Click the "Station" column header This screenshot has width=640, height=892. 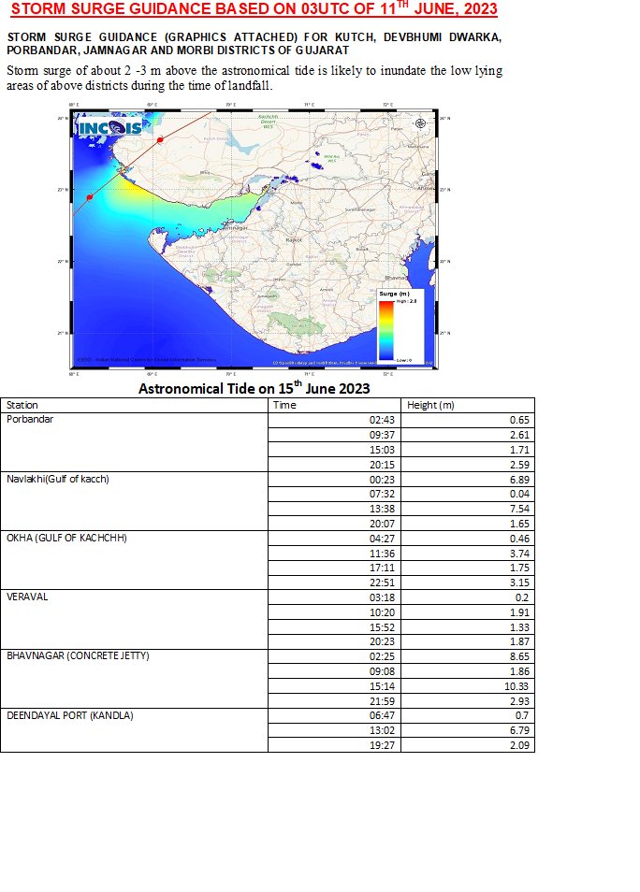pos(22,405)
